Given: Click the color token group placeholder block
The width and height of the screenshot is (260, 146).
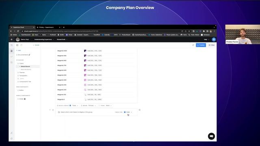Looking at the screenshot, I should click(x=96, y=112).
